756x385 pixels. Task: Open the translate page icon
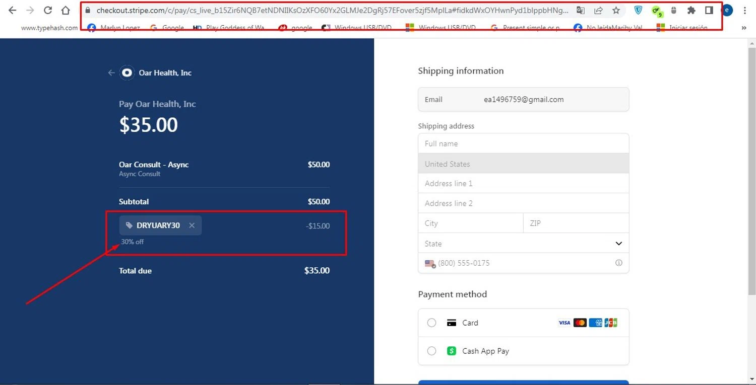581,10
